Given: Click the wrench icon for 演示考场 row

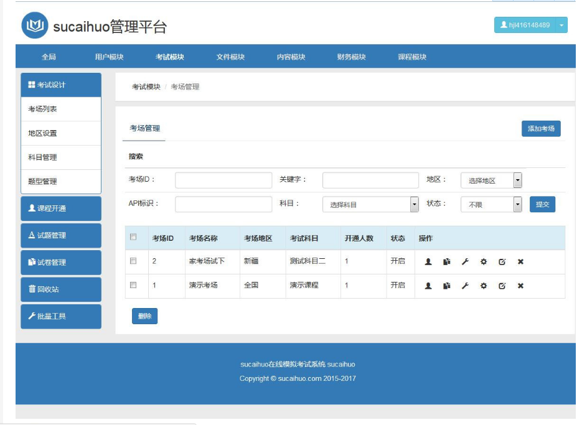Looking at the screenshot, I should 465,286.
